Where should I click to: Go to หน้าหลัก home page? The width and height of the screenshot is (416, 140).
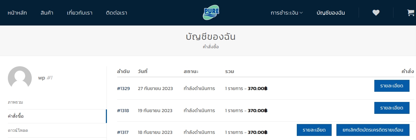click(x=17, y=13)
